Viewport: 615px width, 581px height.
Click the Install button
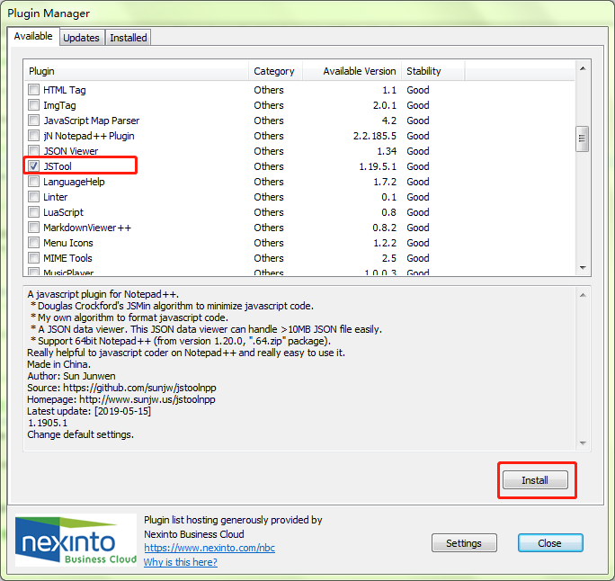(x=535, y=479)
